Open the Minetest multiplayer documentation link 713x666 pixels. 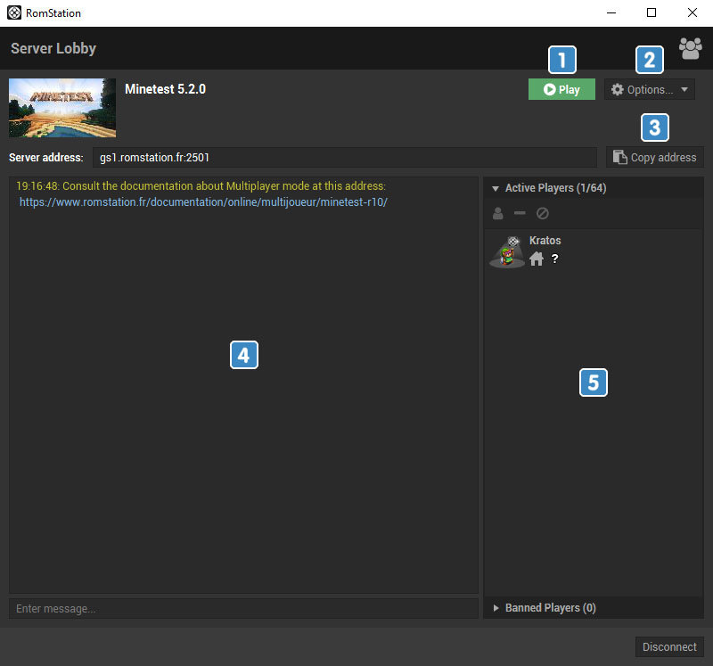click(203, 202)
